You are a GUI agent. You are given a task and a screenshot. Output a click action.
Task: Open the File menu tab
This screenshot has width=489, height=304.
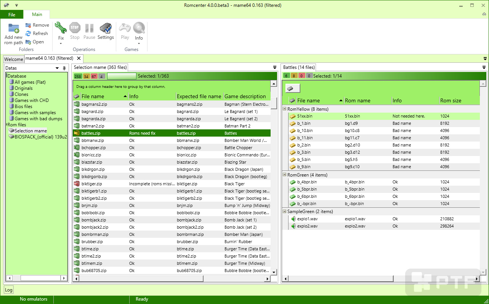pyautogui.click(x=12, y=14)
